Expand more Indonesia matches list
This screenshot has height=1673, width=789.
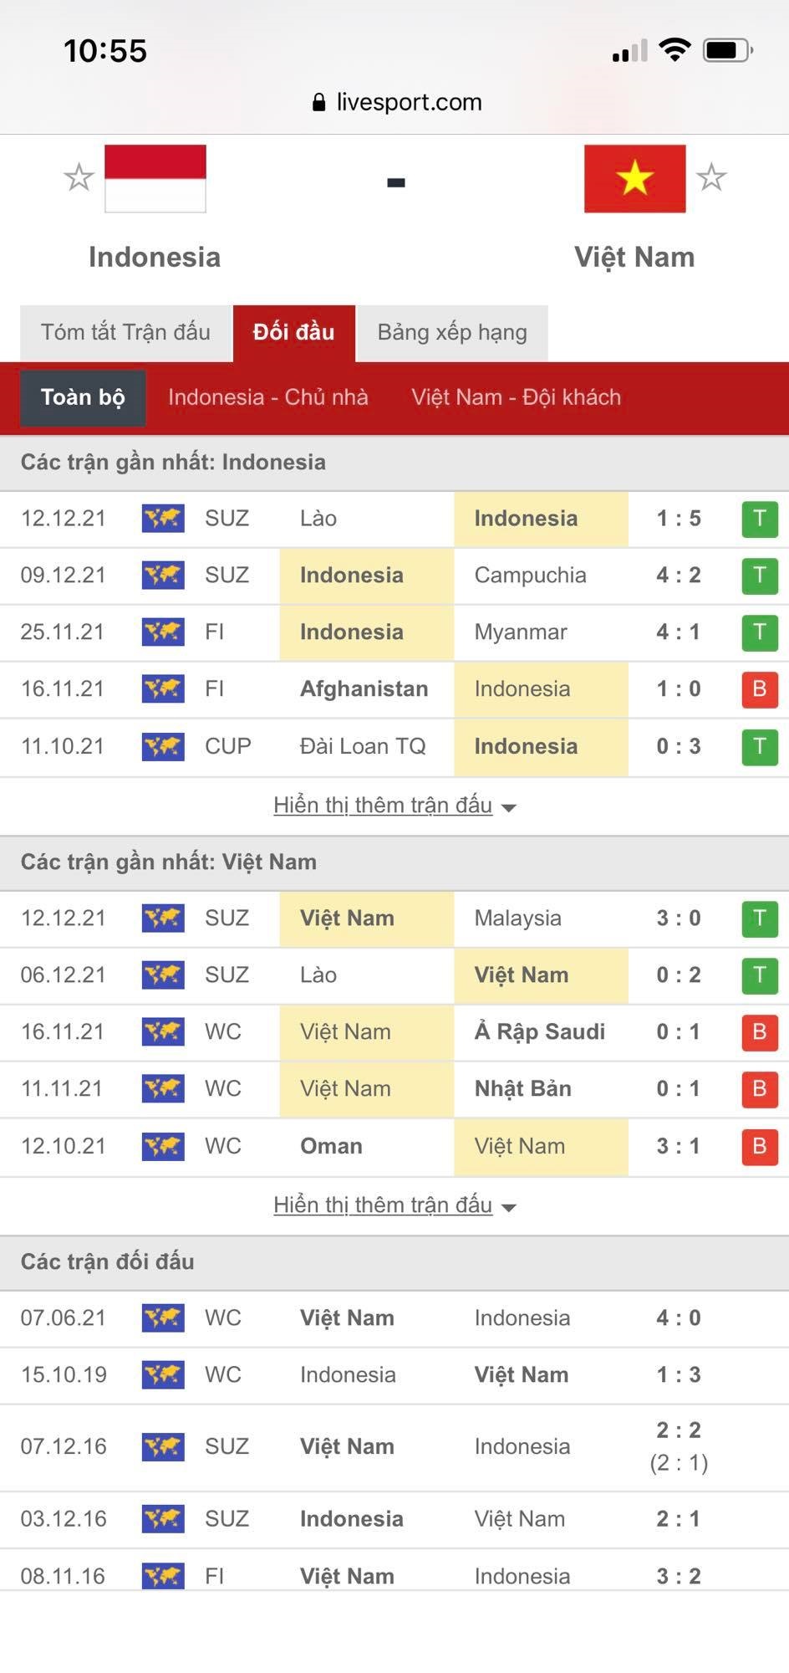coord(383,806)
